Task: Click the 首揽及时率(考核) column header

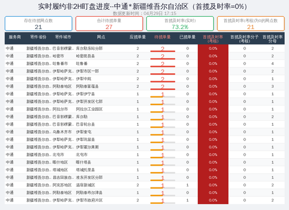Action: coord(213,39)
